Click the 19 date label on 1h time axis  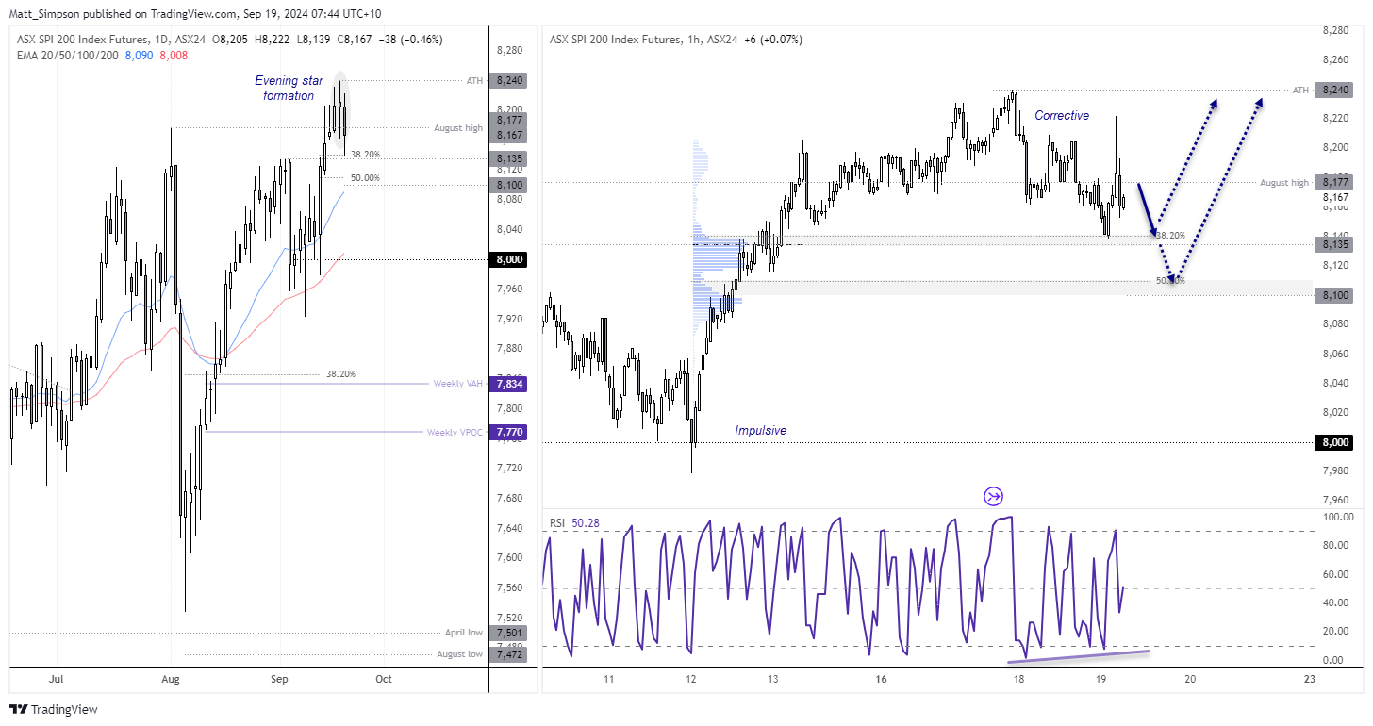1100,678
